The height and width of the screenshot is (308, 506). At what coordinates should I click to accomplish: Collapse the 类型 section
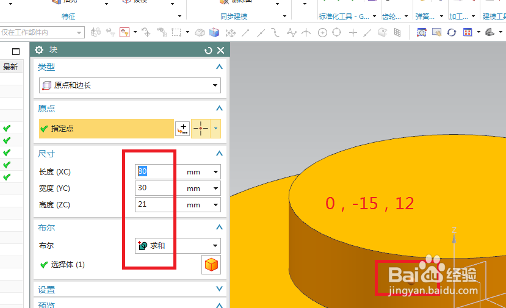click(220, 66)
